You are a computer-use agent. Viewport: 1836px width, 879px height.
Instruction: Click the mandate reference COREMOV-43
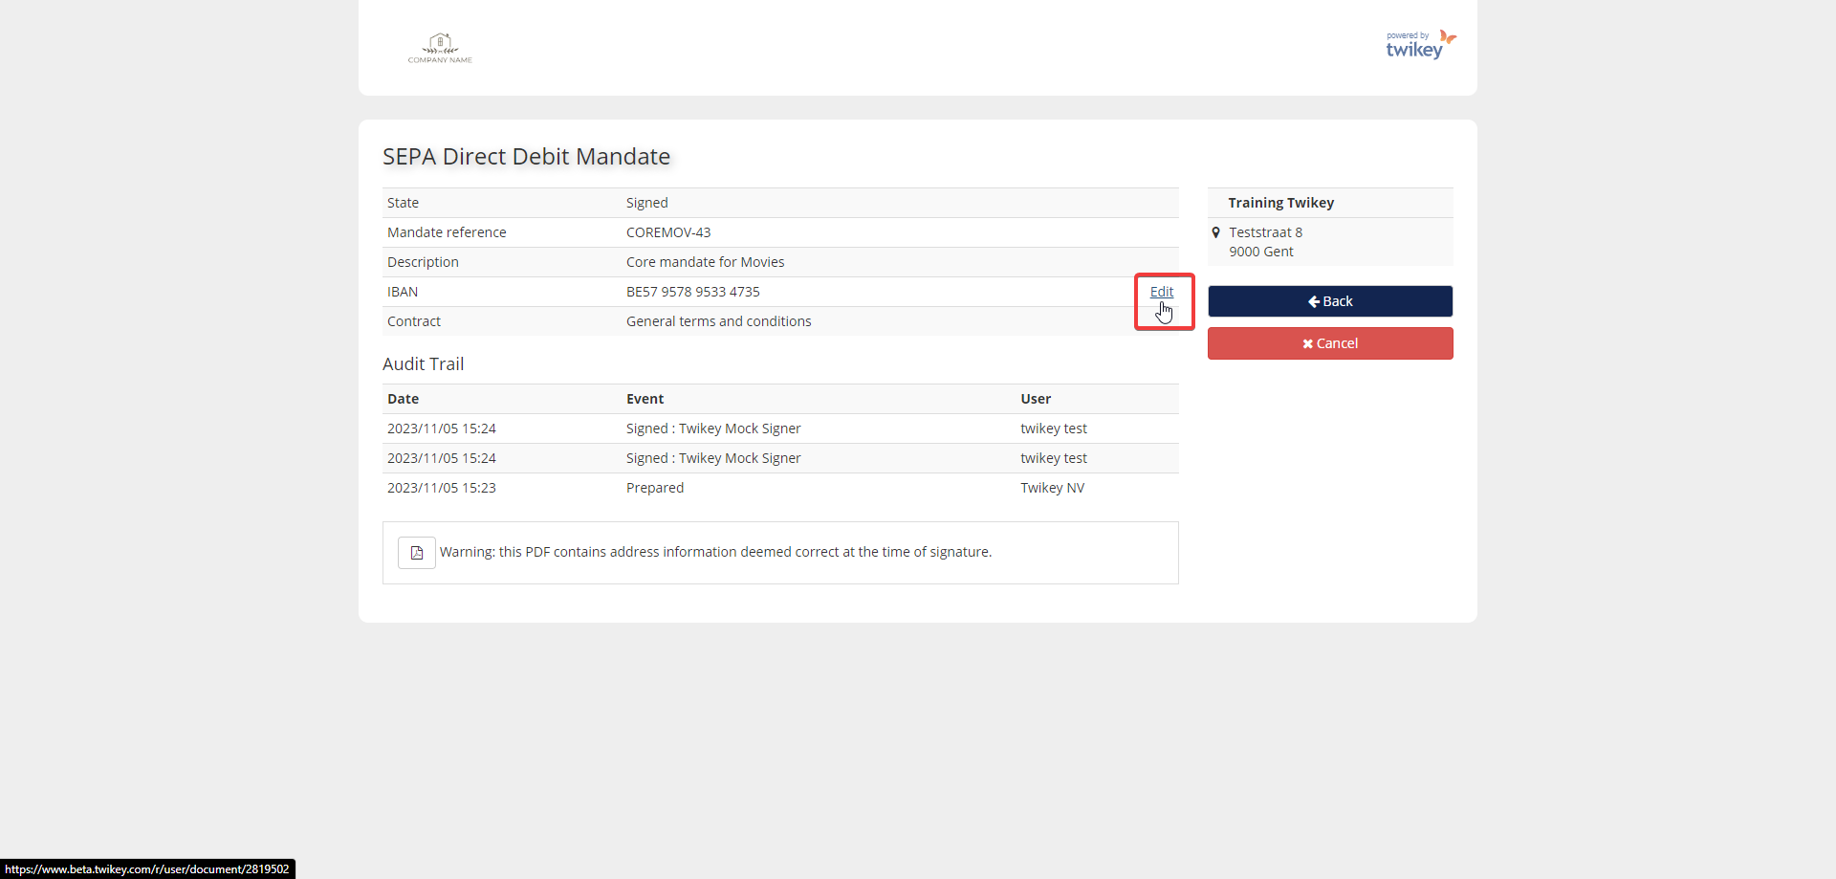click(x=667, y=232)
